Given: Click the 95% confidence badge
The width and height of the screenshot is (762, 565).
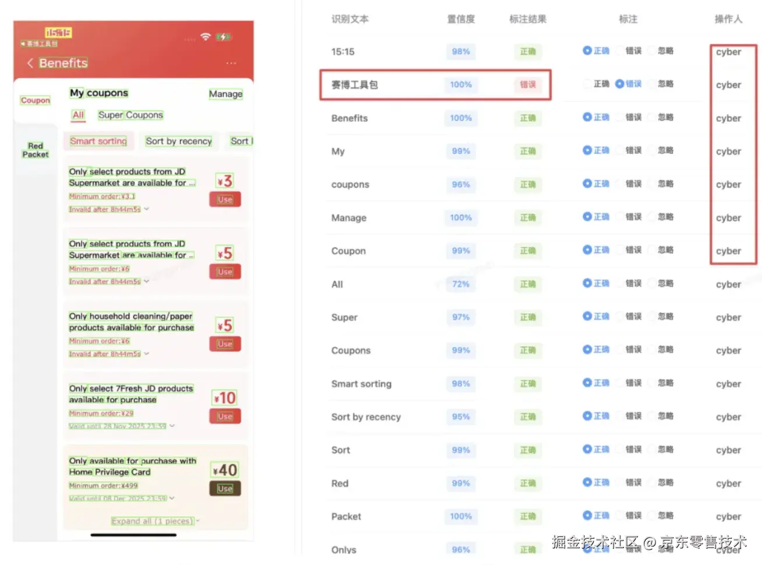Looking at the screenshot, I should [461, 416].
